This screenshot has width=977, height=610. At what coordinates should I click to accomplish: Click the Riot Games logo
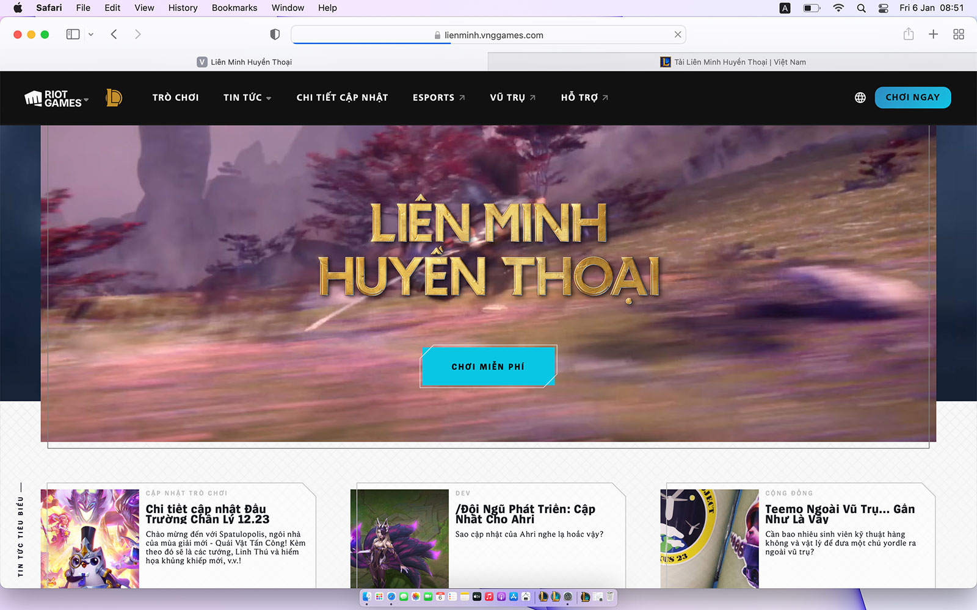coord(53,98)
